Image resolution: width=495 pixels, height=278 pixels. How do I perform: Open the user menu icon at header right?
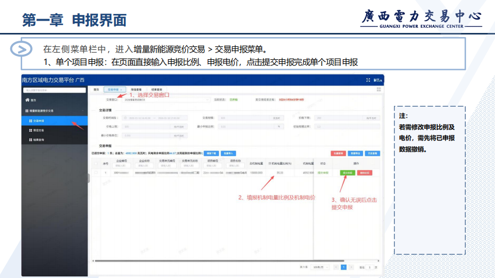[x=378, y=80]
